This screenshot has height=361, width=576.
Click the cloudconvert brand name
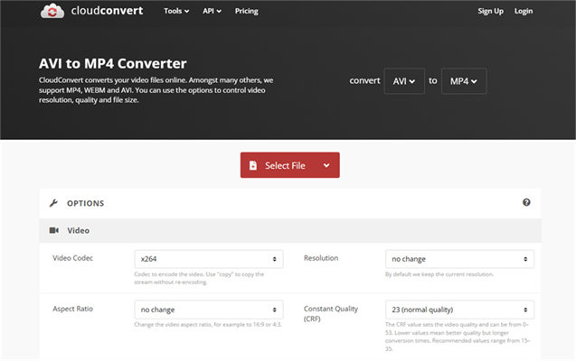(107, 11)
